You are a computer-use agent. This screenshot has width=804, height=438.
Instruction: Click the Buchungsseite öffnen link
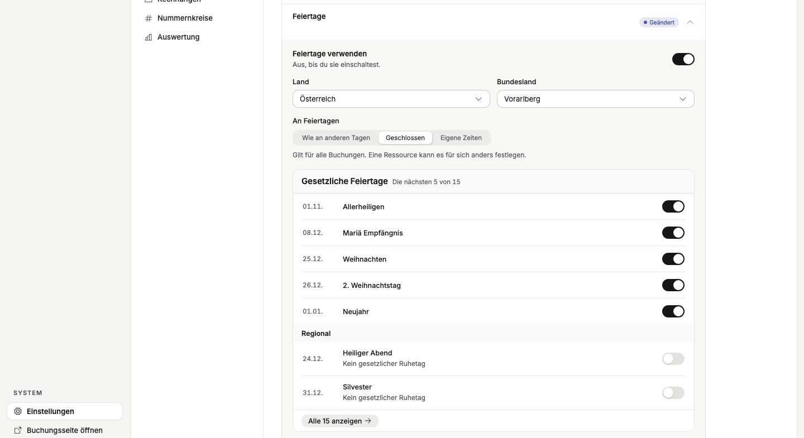(65, 430)
